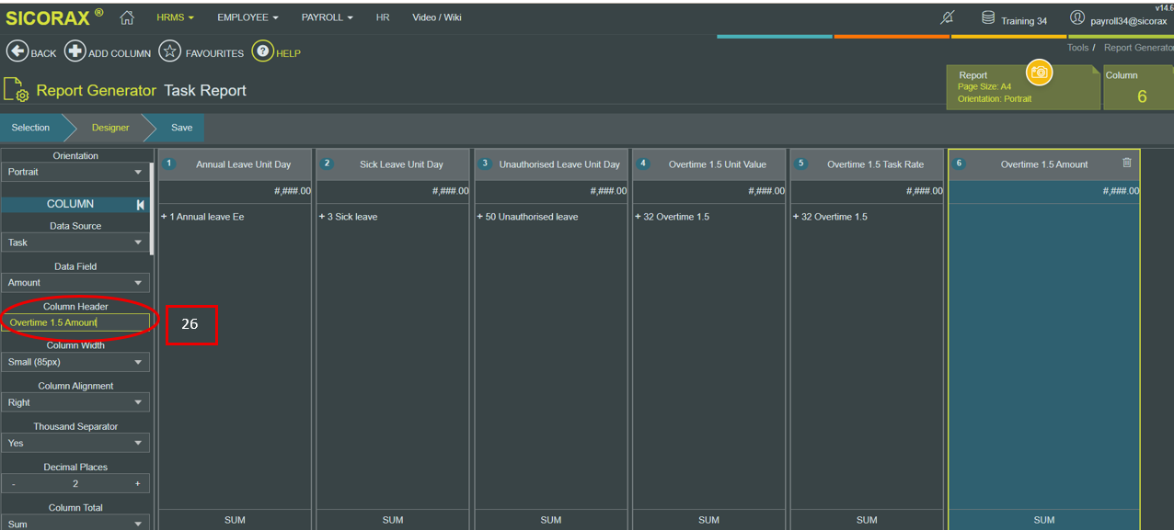Open the HR menu item
The width and height of the screenshot is (1174, 530).
[383, 17]
